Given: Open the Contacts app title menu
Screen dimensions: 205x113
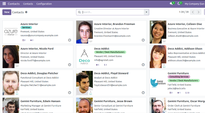Looking at the screenshot, I should coord(14,4).
